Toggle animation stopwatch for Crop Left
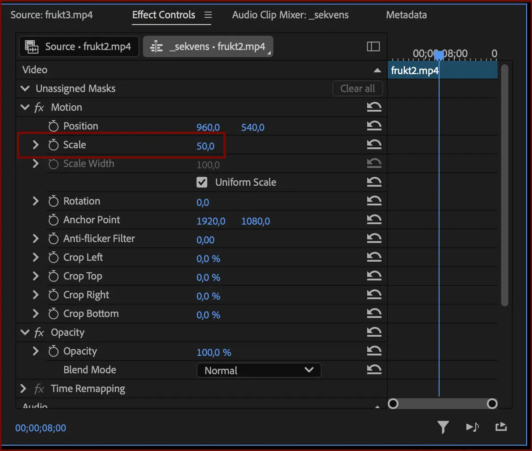Screen dimensions: 532x451 click(x=53, y=257)
